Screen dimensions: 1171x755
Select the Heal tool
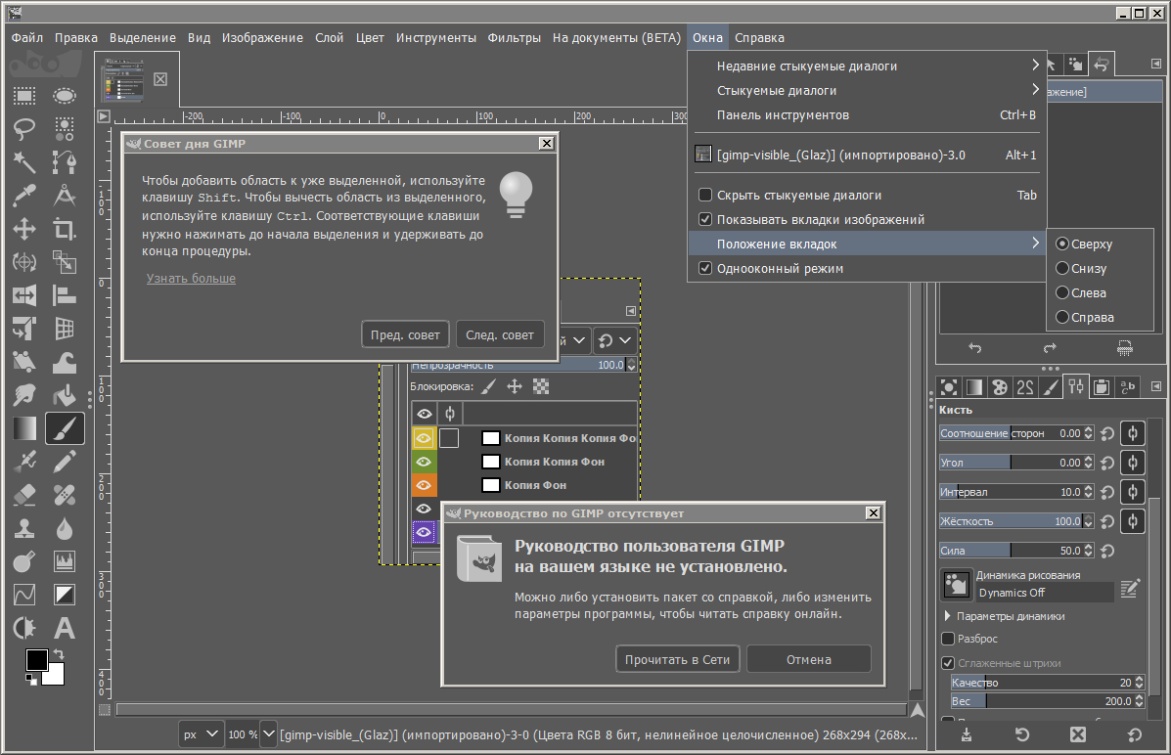coord(65,495)
